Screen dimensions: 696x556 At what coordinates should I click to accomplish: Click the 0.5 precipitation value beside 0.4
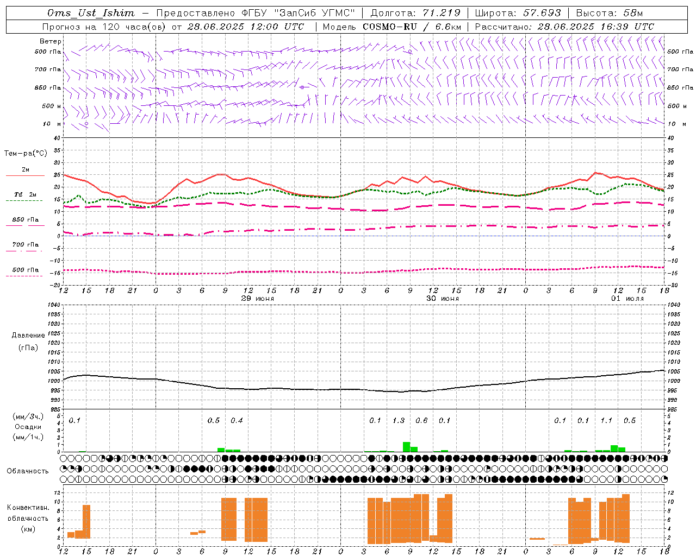tap(214, 421)
